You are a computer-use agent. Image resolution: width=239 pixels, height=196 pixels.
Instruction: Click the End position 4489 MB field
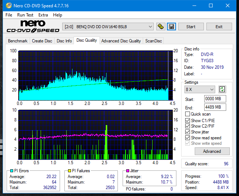click(x=215, y=107)
